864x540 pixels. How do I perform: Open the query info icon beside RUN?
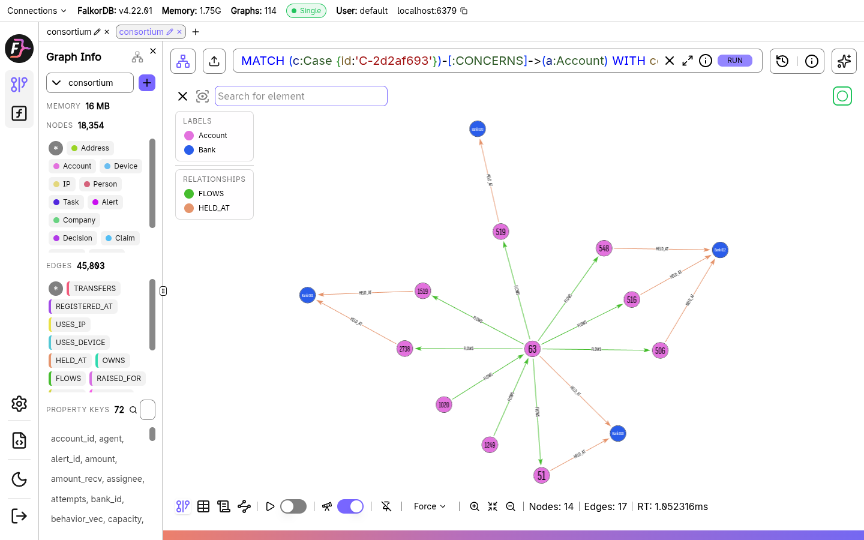(x=706, y=61)
